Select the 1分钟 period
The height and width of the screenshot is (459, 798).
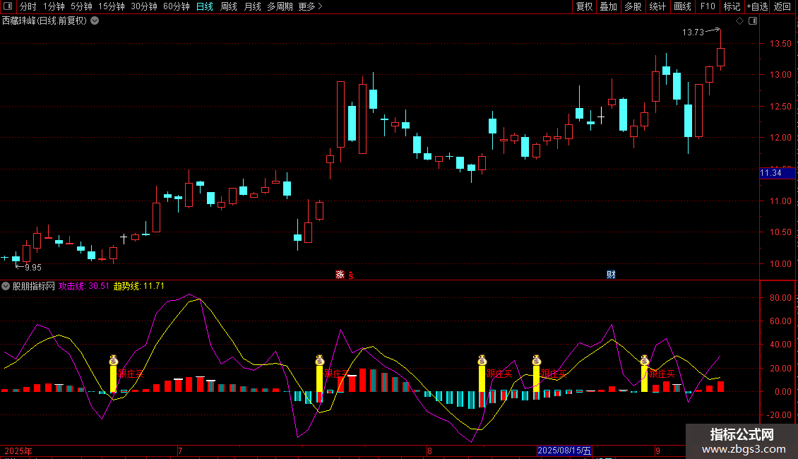pos(54,6)
